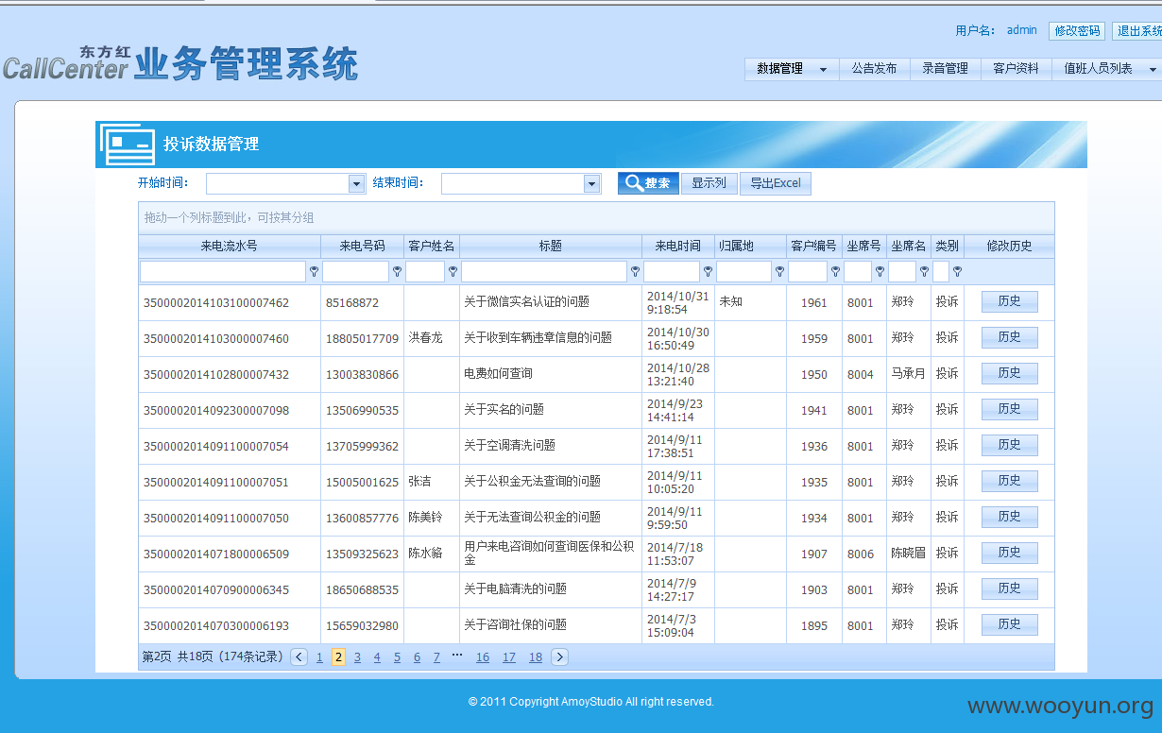This screenshot has width=1162, height=733.
Task: Open 历史 for record ending 6345
Action: (1009, 588)
